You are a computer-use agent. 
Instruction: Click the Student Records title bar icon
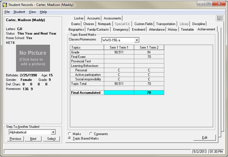4,4
